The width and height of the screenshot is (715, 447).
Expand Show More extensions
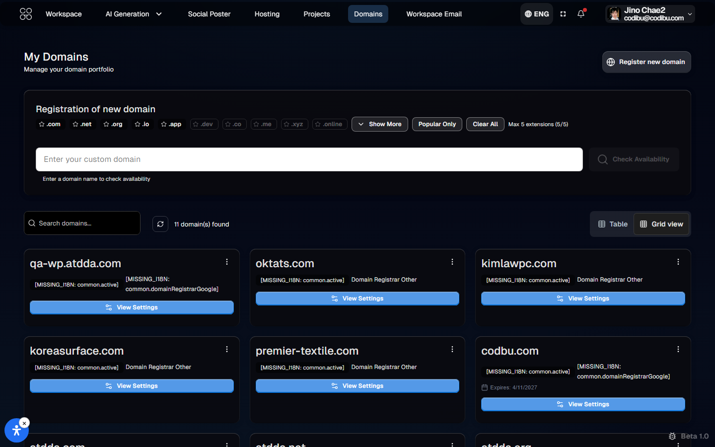point(380,124)
